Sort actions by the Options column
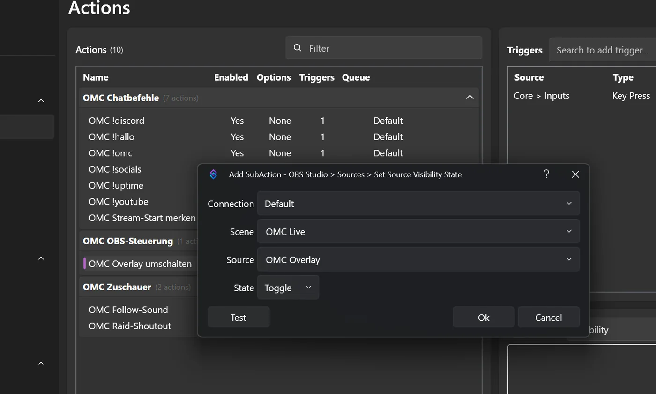The height and width of the screenshot is (394, 656). 274,77
